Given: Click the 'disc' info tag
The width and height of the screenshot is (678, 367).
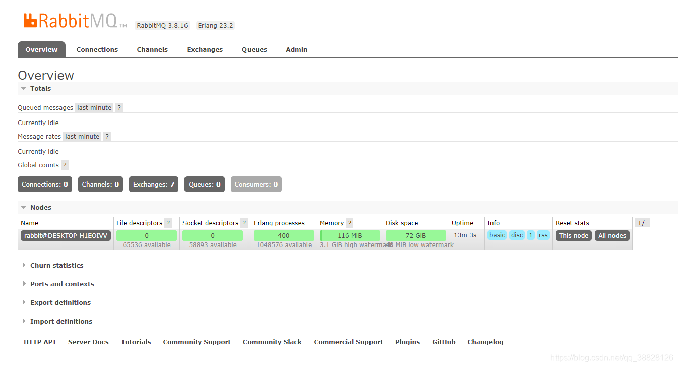Looking at the screenshot, I should coord(517,235).
